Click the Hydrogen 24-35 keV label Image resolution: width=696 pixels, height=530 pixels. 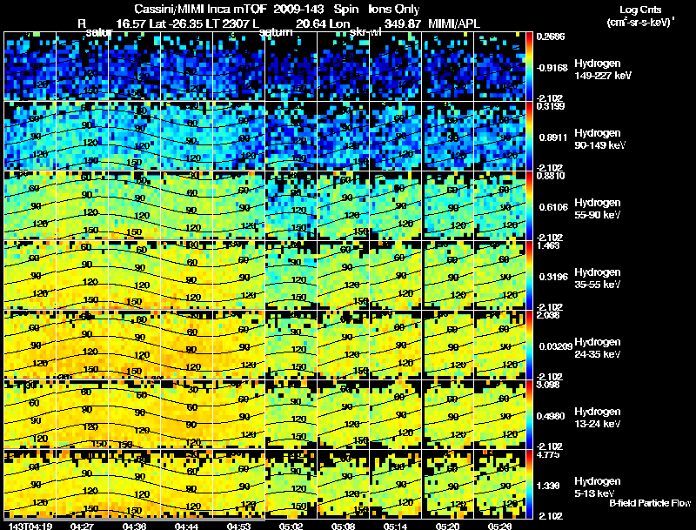[598, 348]
